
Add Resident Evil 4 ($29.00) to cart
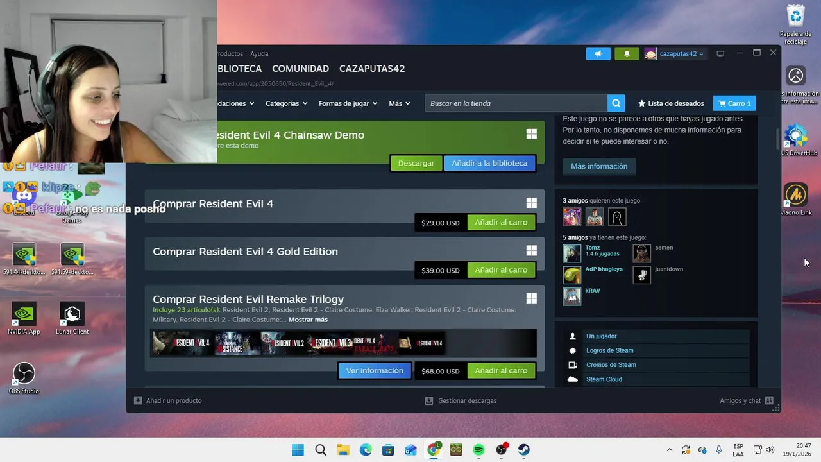tap(501, 222)
